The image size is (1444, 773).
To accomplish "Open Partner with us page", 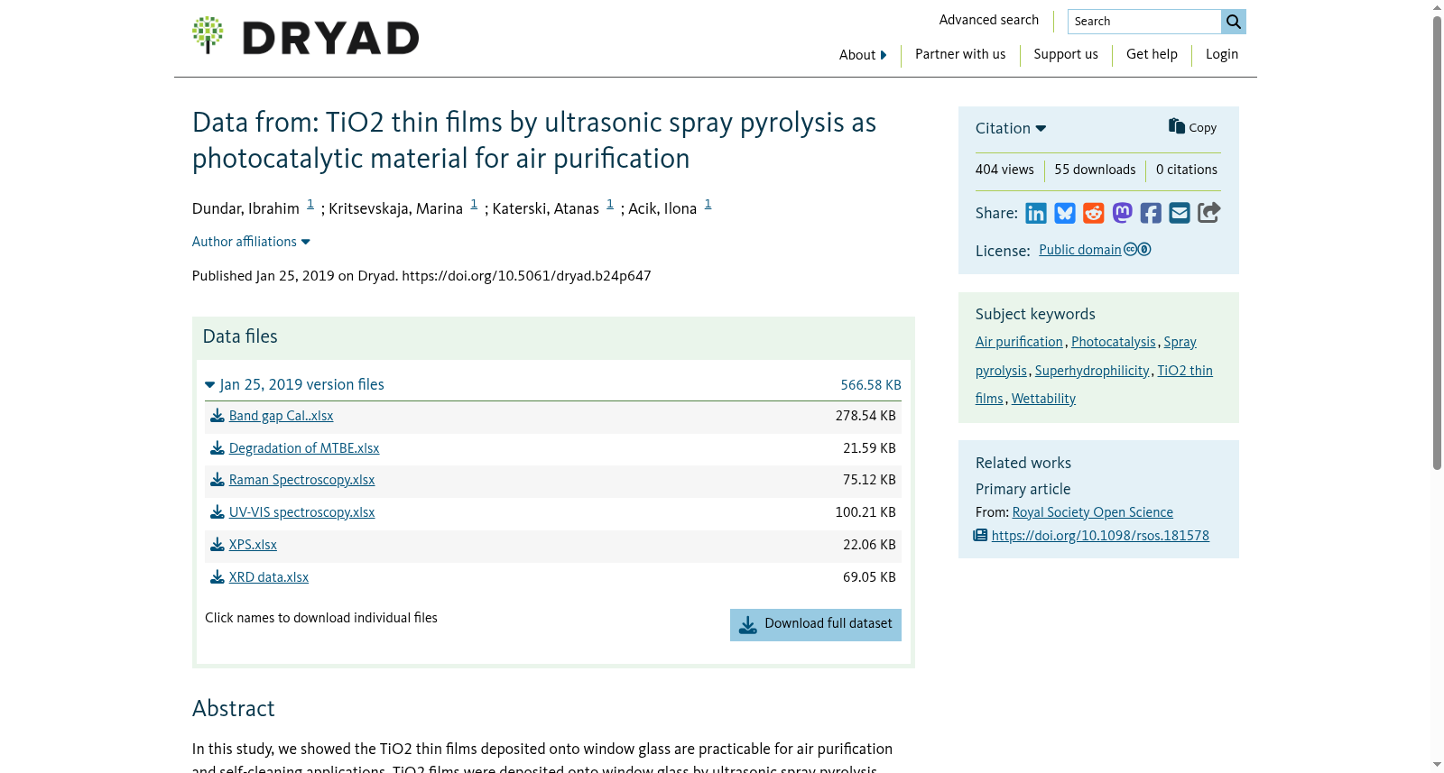I will point(960,54).
